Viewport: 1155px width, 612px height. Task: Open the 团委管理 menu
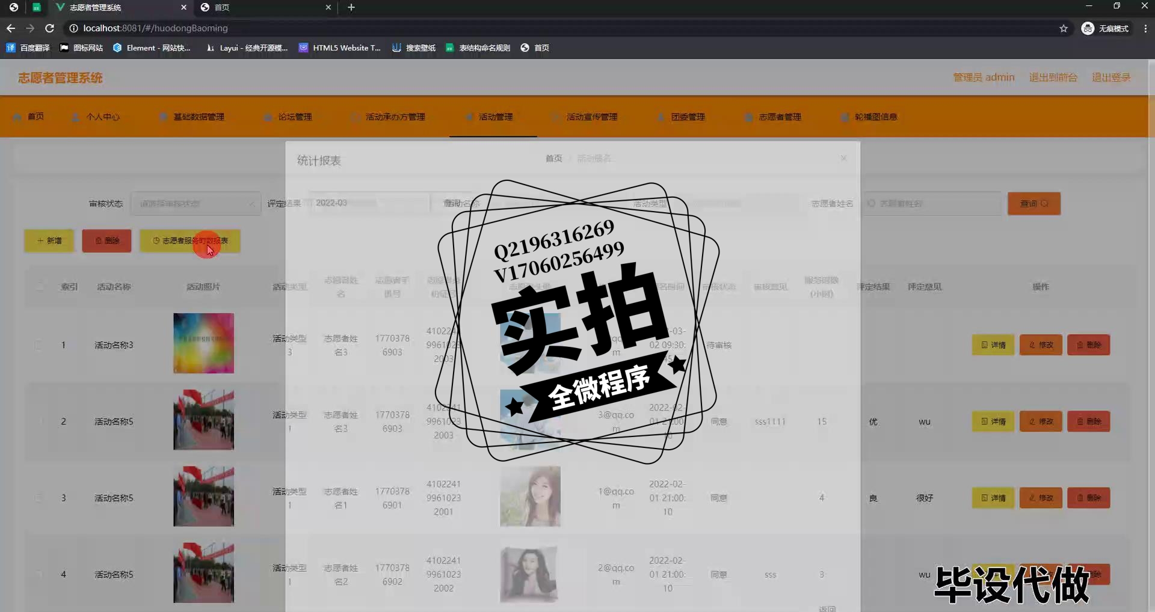click(681, 117)
